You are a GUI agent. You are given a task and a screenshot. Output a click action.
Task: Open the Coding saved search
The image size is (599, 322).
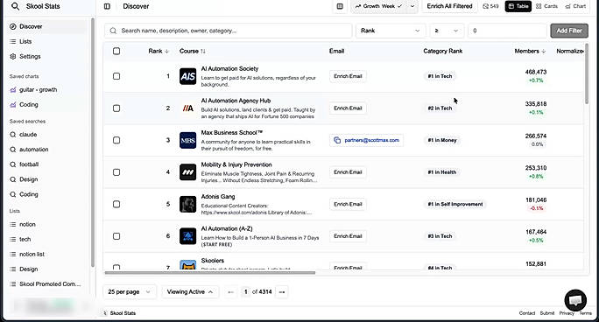tap(29, 194)
